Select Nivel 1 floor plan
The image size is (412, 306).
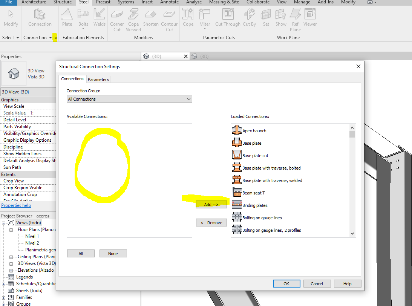pyautogui.click(x=32, y=236)
